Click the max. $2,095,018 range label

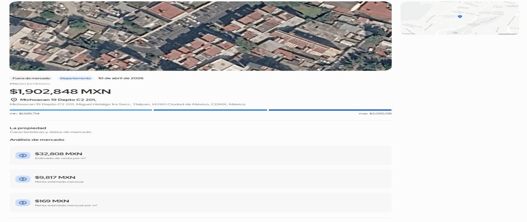point(375,113)
